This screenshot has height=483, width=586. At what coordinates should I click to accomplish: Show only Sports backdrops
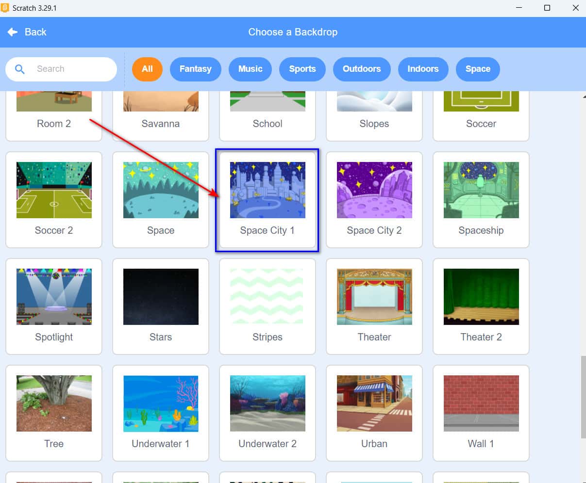coord(302,69)
